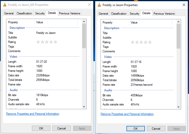Open Previous Versions tab in Freddy vs Jason_t00 window

[70, 13]
